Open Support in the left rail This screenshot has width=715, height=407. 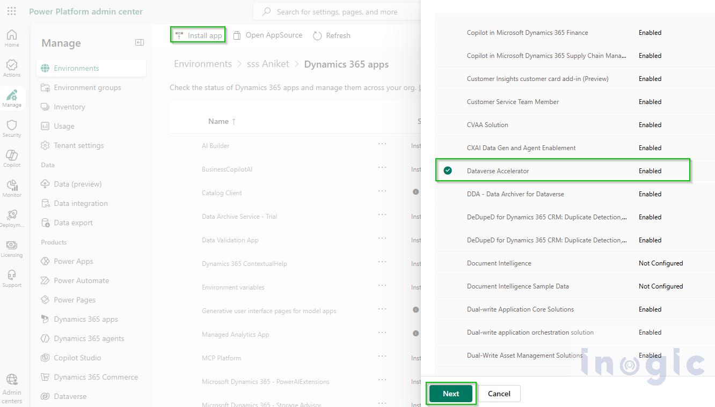(12, 278)
